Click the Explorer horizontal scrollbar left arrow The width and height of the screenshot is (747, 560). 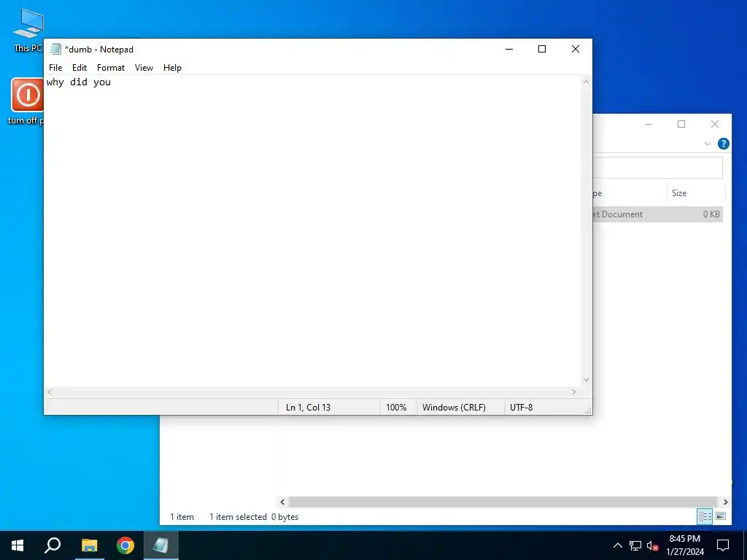[x=282, y=502]
